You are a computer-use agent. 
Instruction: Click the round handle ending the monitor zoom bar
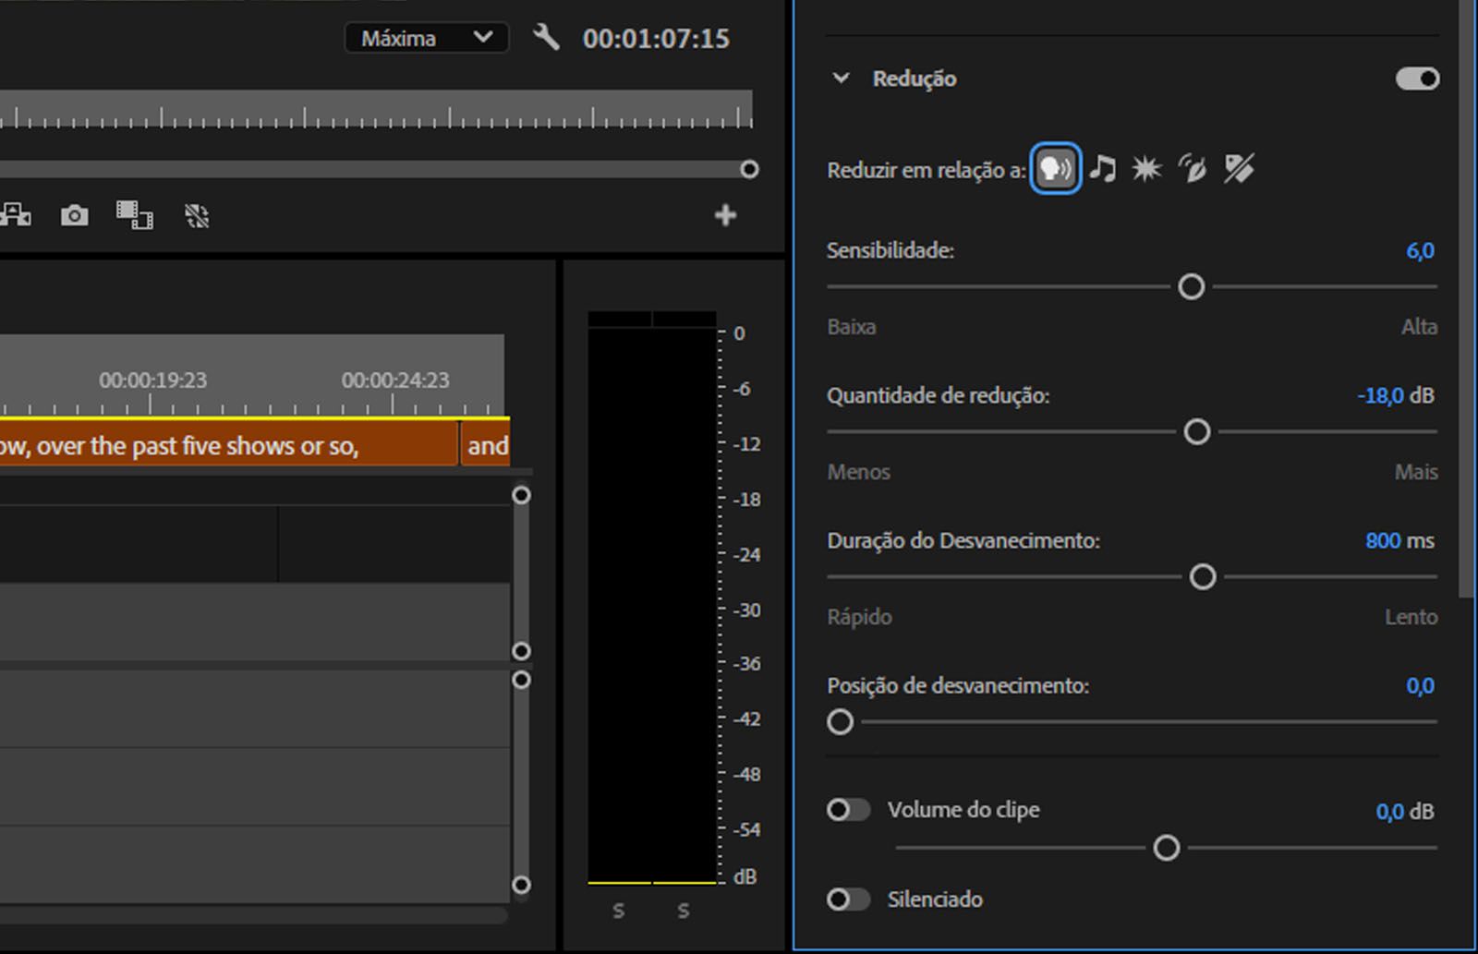pos(749,169)
